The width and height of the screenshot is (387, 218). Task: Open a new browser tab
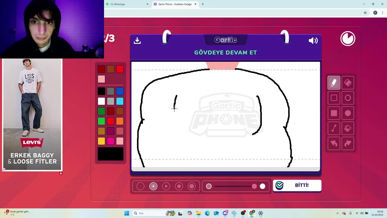tap(203, 4)
